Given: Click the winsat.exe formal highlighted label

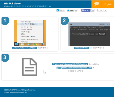Looking at the screenshot, I should coord(81,48).
